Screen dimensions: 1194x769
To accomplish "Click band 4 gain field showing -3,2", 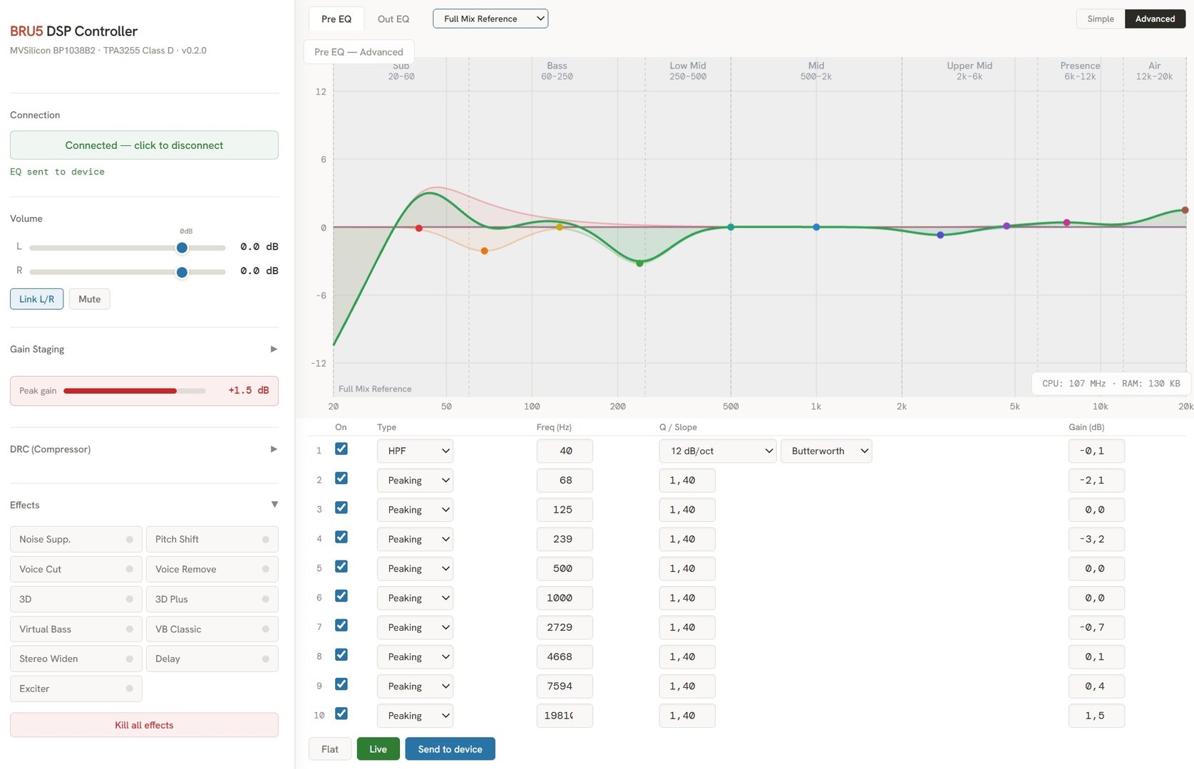I will 1096,539.
